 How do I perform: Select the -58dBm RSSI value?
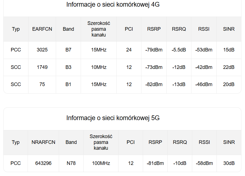[204, 163]
